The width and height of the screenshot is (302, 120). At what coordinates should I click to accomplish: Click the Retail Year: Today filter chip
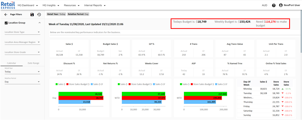coord(56,14)
